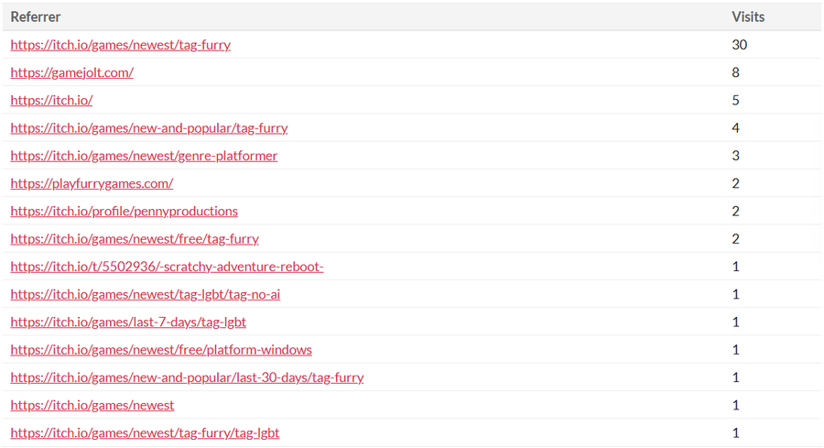Visit the playfurrygames.com referrer link
The width and height of the screenshot is (824, 448).
tap(92, 183)
